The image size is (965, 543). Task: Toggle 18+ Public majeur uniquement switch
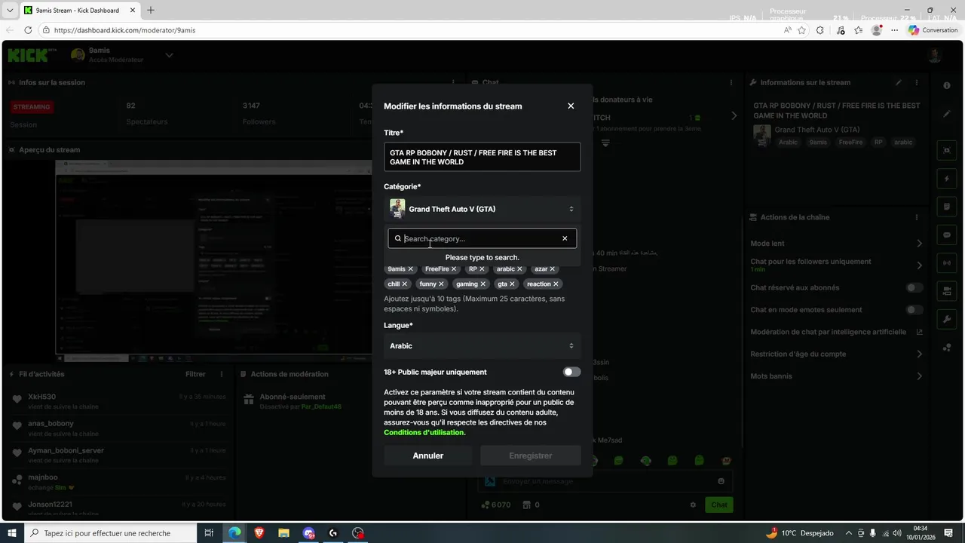click(x=571, y=372)
